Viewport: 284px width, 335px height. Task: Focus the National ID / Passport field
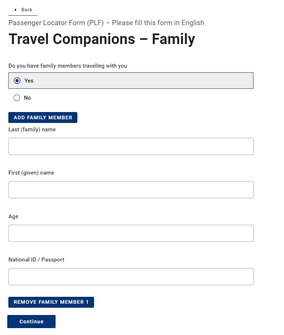tap(131, 277)
